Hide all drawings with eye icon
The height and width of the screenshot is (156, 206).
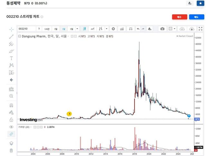pos(11,127)
